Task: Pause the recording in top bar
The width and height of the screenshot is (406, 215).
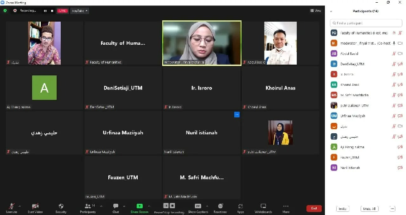Action: point(45,10)
